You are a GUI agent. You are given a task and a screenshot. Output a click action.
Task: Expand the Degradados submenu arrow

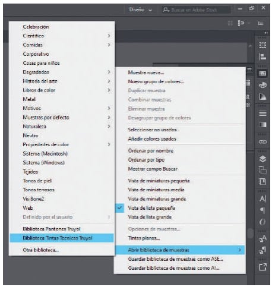tap(109, 72)
